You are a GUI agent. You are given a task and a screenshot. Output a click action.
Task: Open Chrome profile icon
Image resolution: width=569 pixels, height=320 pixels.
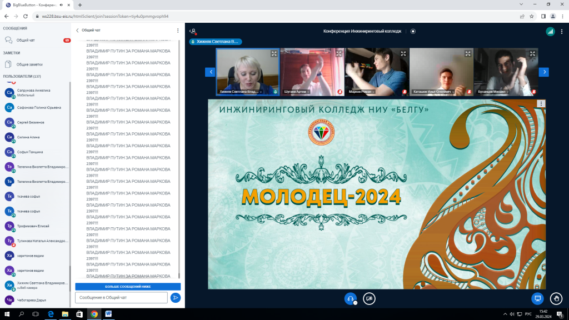pyautogui.click(x=553, y=16)
